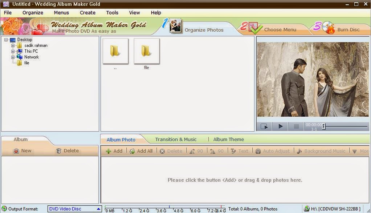The image size is (371, 213).
Task: Open the More dropdown in the toolbar
Action: point(360,151)
